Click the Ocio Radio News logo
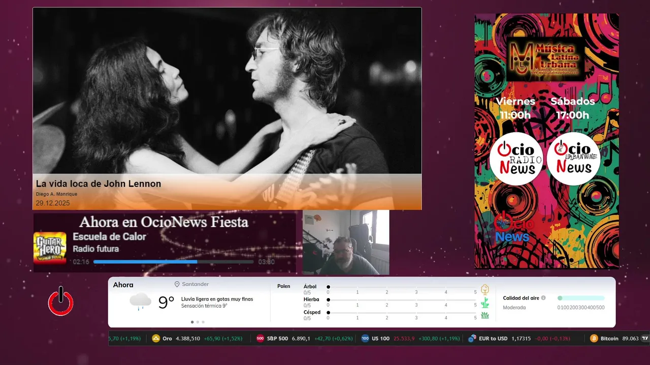 tap(516, 159)
